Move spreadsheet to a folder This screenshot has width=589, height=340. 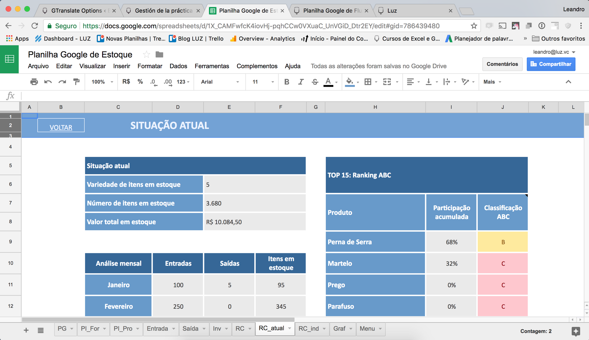click(159, 54)
